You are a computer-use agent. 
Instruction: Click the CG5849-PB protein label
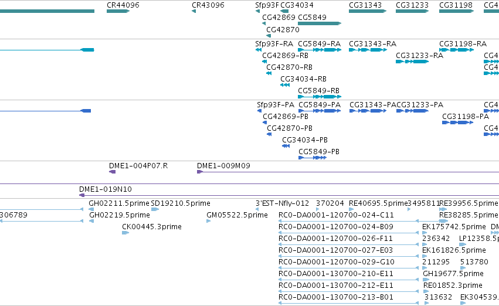tap(319, 152)
